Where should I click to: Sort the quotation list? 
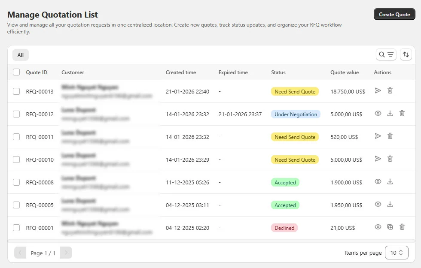406,54
